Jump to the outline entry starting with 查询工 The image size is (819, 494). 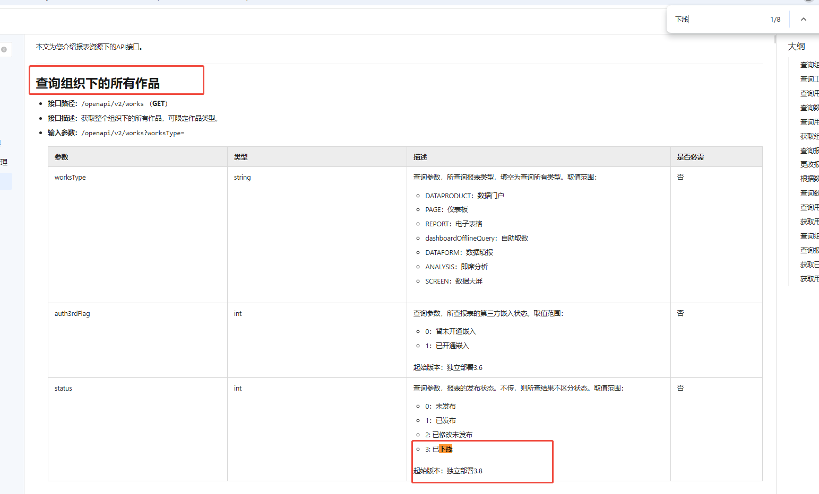pyautogui.click(x=809, y=79)
